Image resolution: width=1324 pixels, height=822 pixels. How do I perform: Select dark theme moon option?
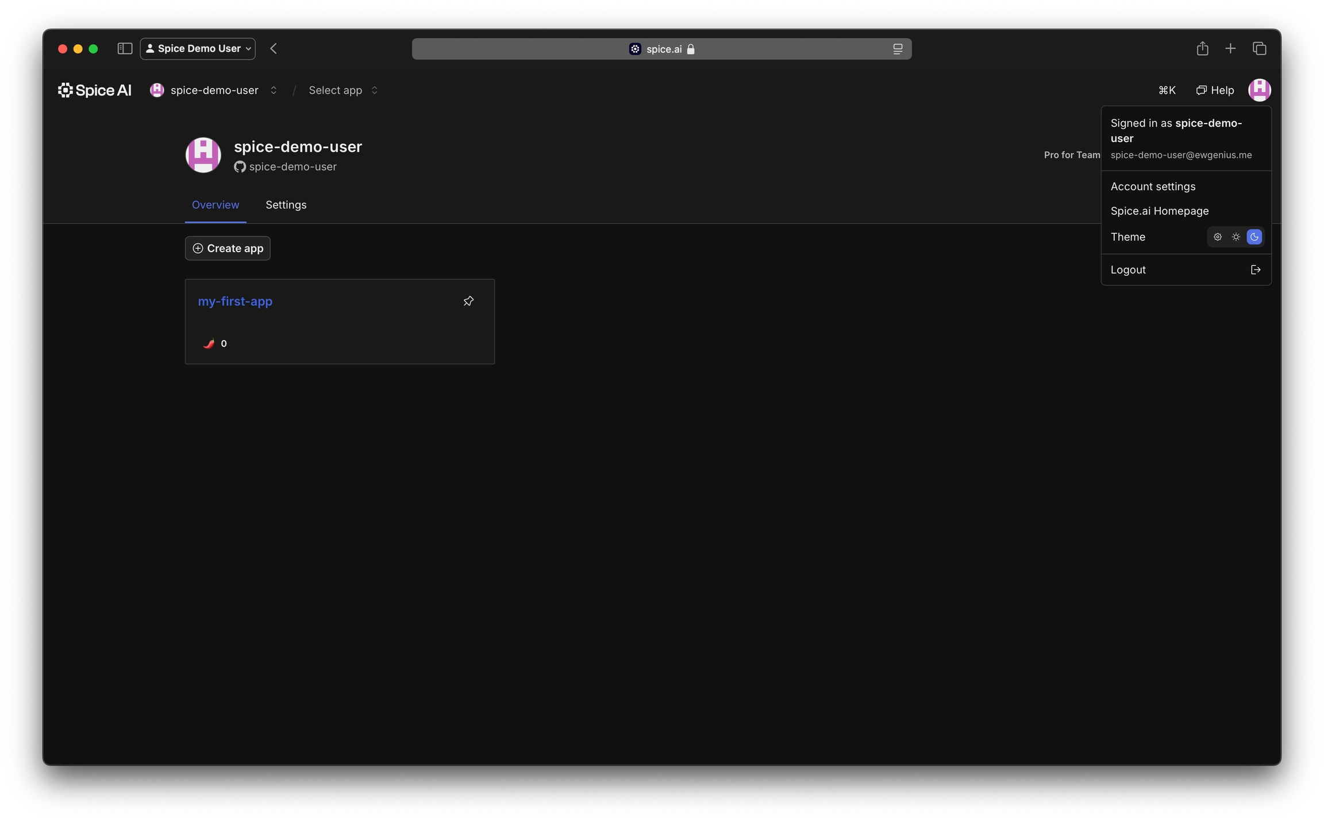(x=1254, y=237)
